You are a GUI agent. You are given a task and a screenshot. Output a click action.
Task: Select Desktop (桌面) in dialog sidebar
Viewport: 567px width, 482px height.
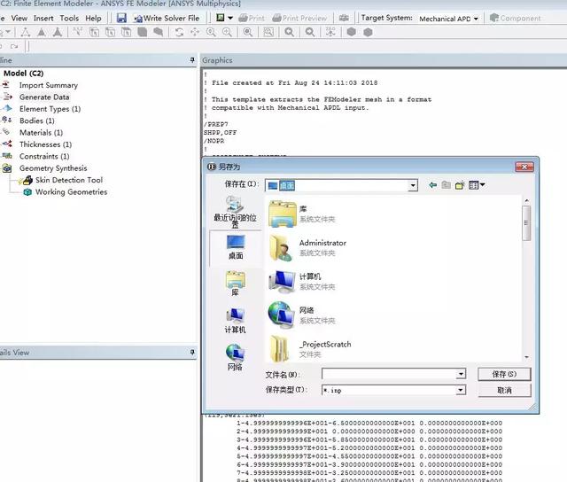tap(236, 247)
